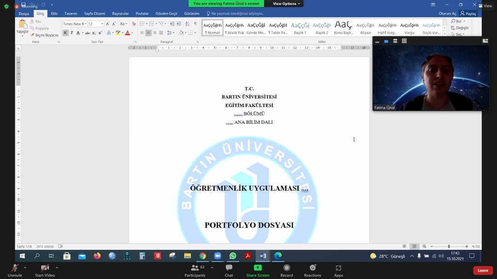Decrease paragraph indent
Screen dimensions: 497x279
click(x=172, y=24)
